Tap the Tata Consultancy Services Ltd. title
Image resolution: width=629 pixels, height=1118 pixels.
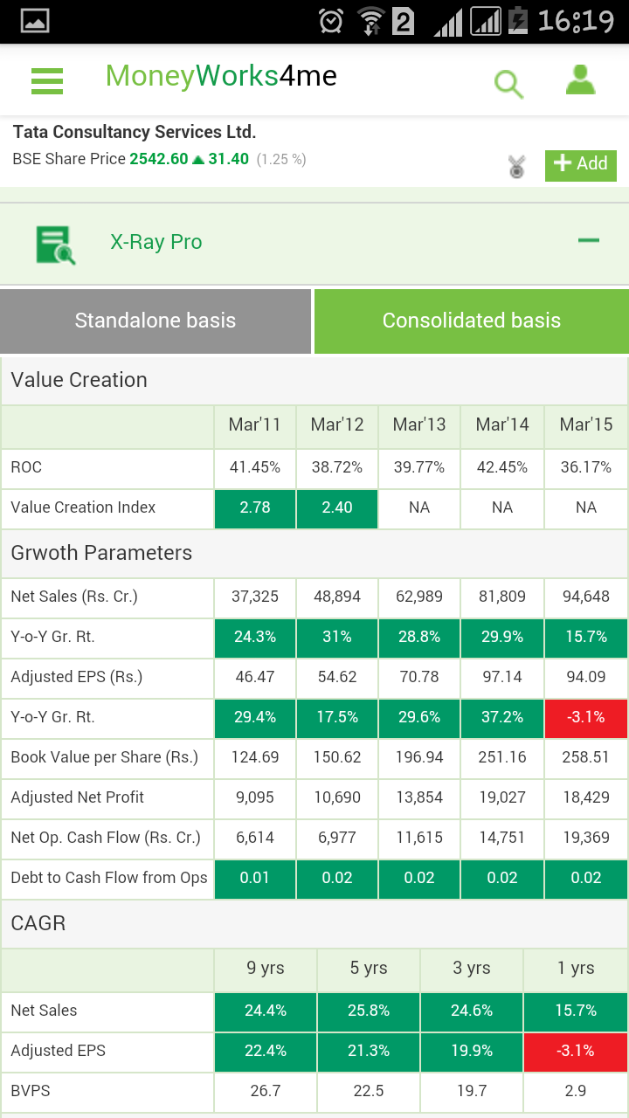(135, 132)
